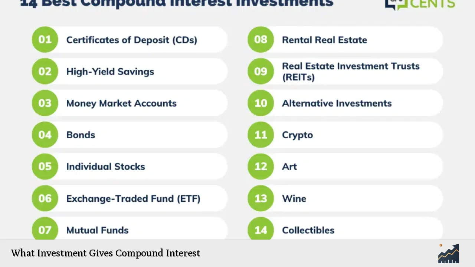475x267 pixels.
Task: Select Rental Real Estate item
Action: 324,40
